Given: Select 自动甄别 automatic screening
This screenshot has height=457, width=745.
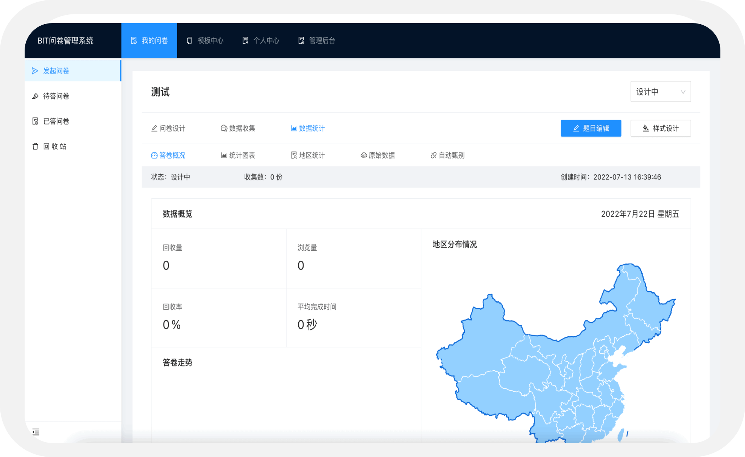Looking at the screenshot, I should [x=452, y=155].
